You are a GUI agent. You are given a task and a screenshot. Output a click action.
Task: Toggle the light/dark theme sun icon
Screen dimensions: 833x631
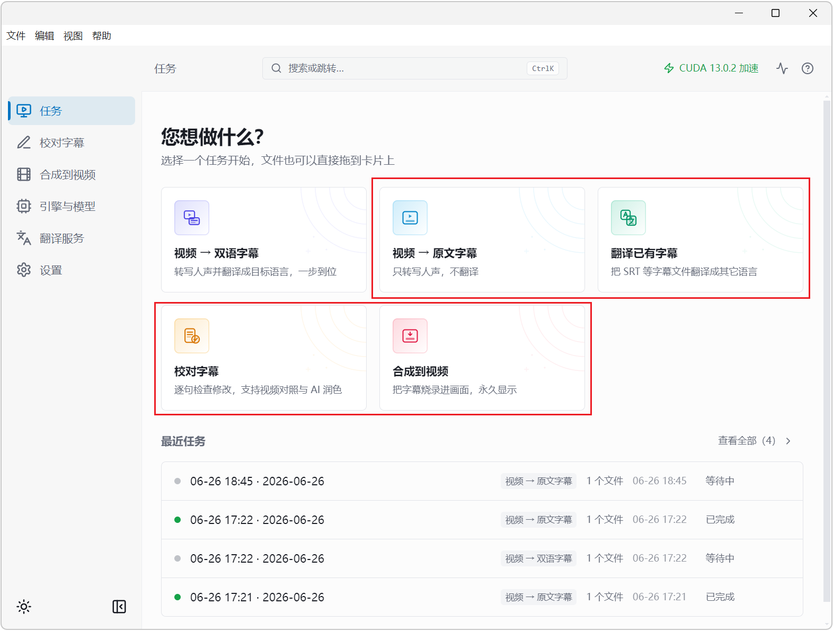24,607
